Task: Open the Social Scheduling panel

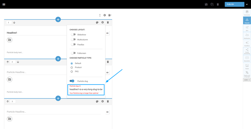Action: point(247,51)
